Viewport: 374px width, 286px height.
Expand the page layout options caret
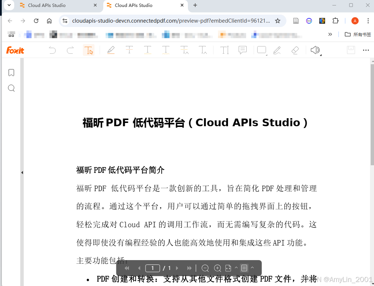click(252, 268)
